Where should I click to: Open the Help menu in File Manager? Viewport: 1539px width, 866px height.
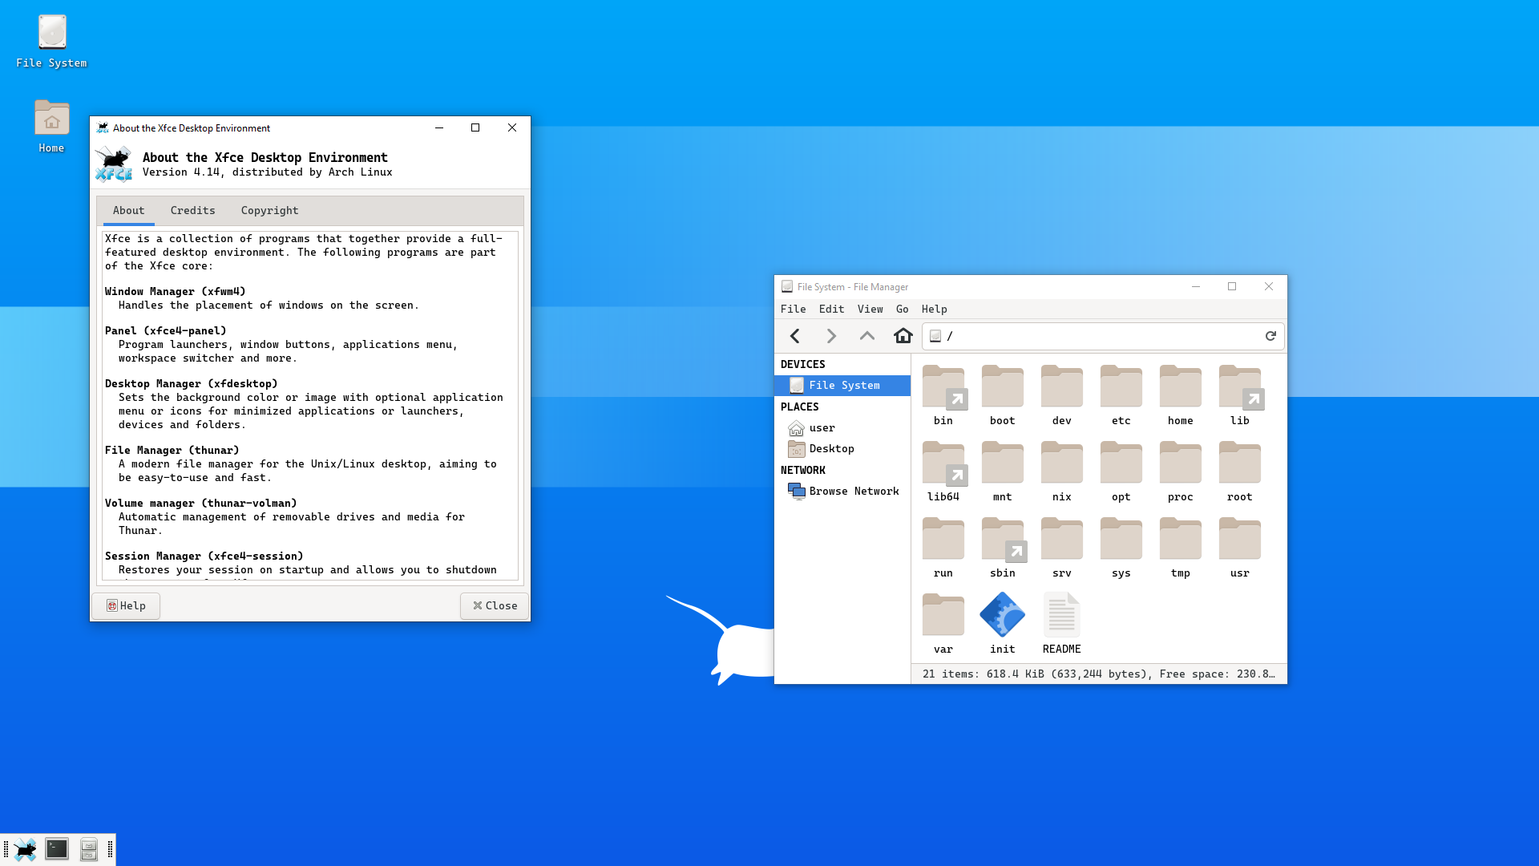935,310
